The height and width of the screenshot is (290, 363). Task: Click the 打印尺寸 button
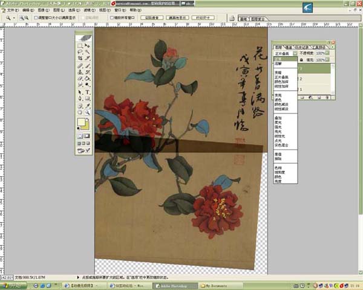pyautogui.click(x=203, y=18)
